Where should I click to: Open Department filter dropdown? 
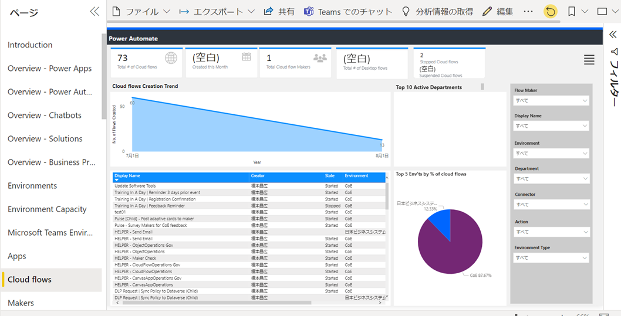(551, 179)
